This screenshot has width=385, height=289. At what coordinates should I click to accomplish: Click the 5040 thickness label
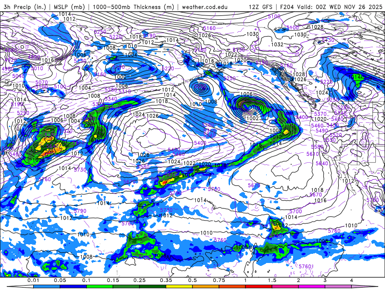(x=18, y=76)
